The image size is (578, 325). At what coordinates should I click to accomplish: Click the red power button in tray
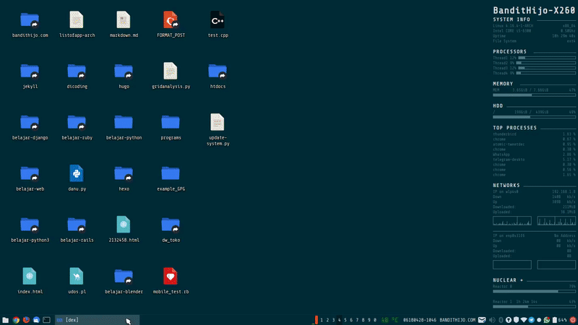pyautogui.click(x=574, y=319)
